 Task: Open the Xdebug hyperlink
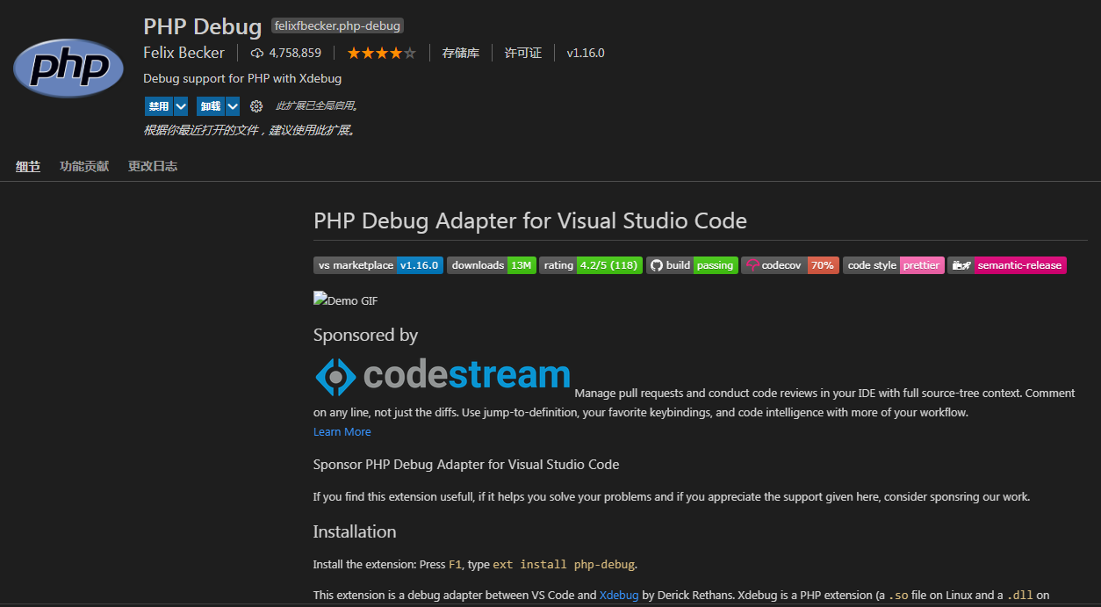point(619,595)
